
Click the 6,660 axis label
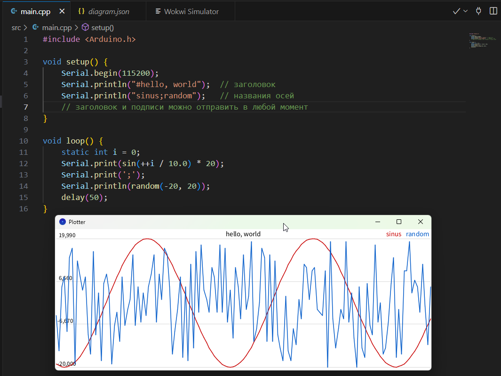pos(65,278)
